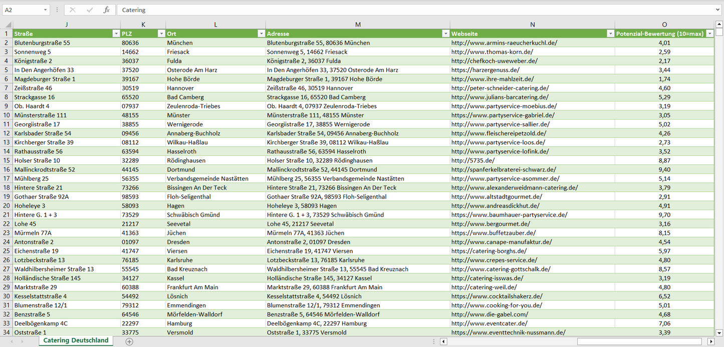Open the Straße column filter dropdown
The image size is (724, 347).
[x=116, y=34]
